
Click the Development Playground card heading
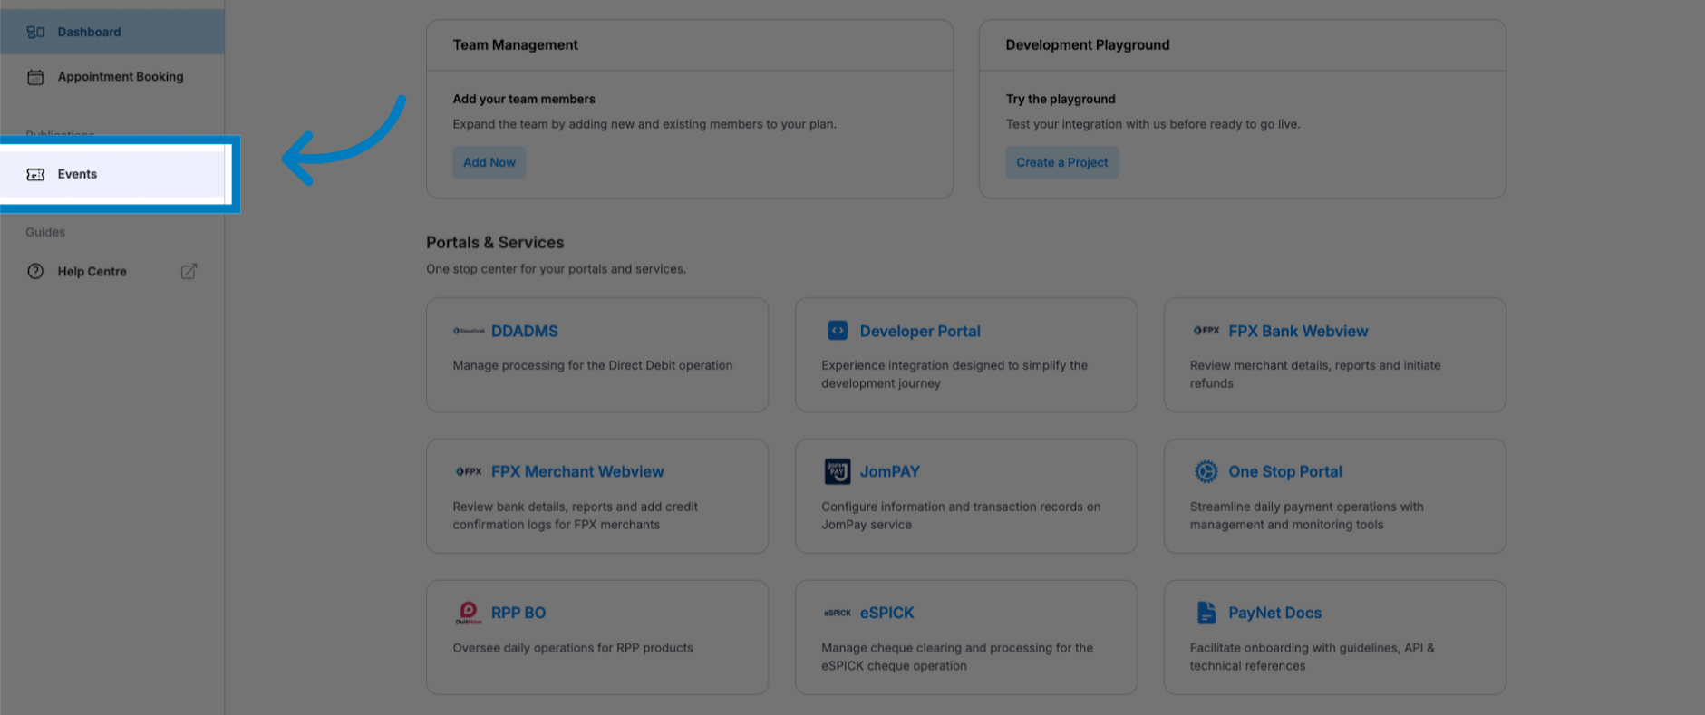pyautogui.click(x=1087, y=44)
